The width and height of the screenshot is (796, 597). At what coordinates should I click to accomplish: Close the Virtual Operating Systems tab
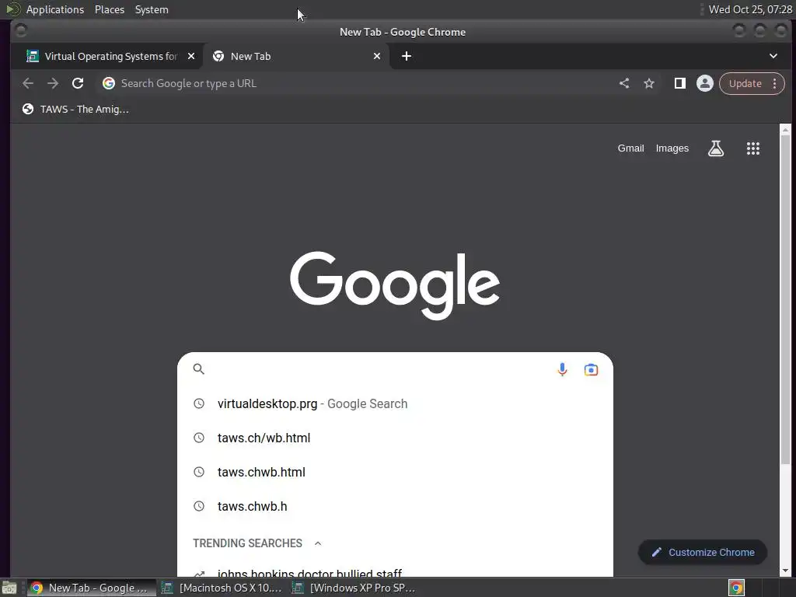pyautogui.click(x=191, y=56)
